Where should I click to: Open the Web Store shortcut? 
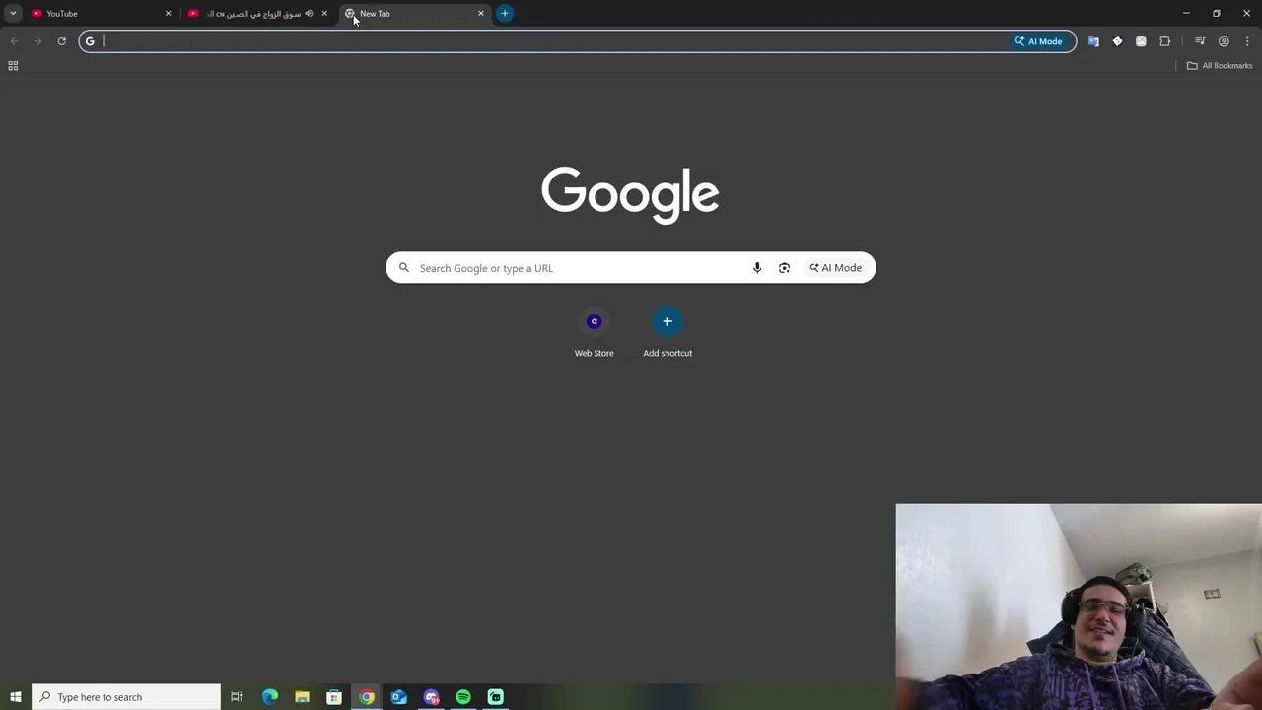pos(594,333)
